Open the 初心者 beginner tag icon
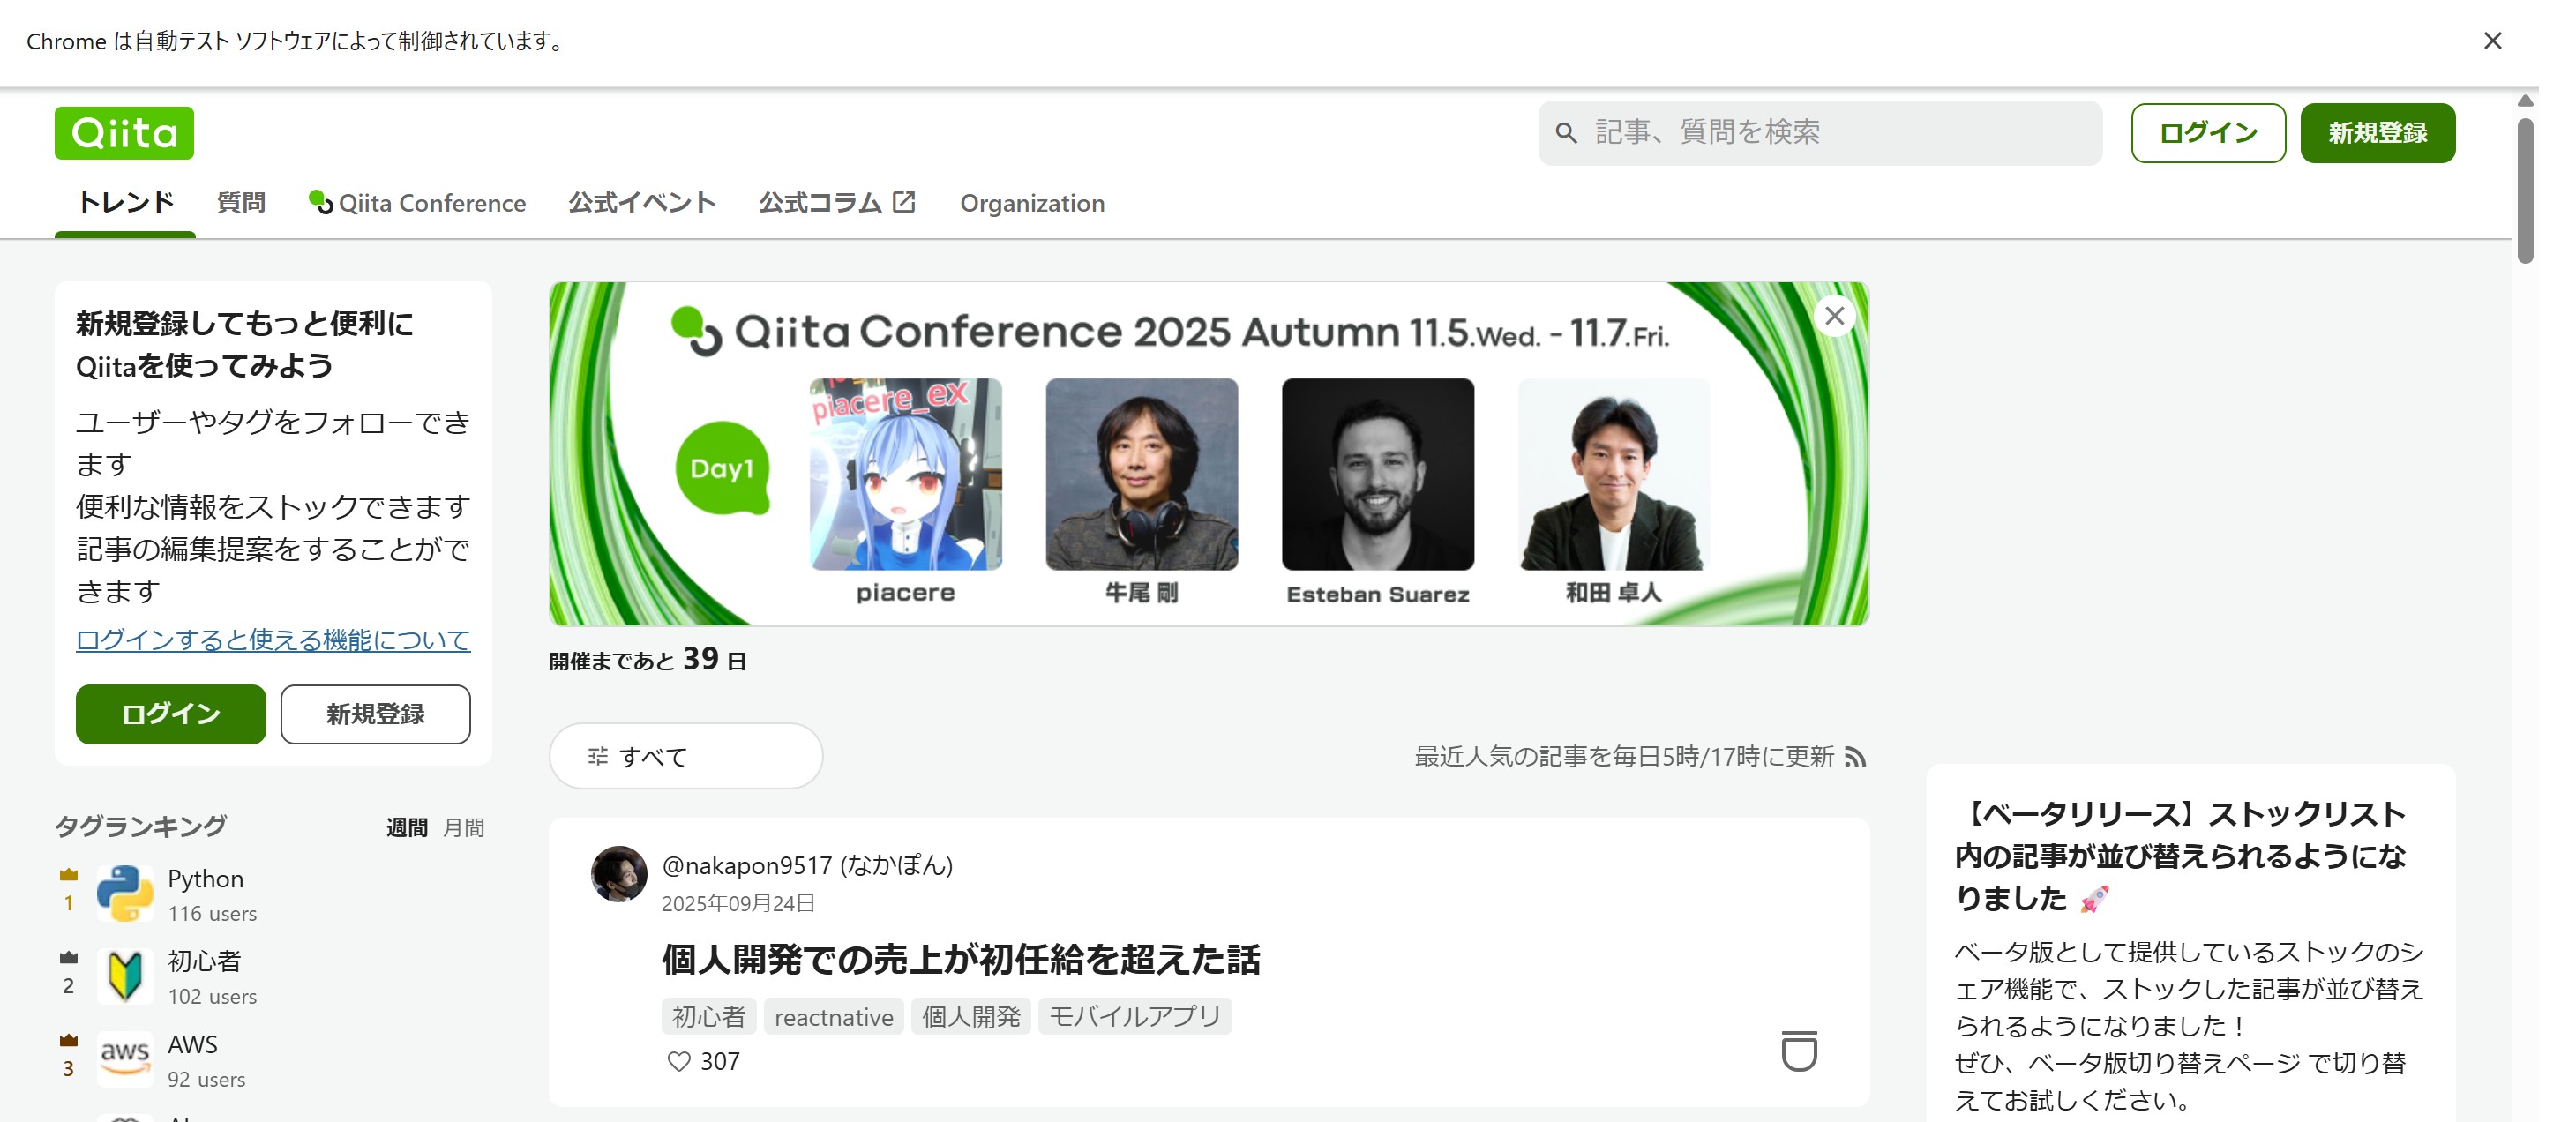Image resolution: width=2576 pixels, height=1122 pixels. coord(125,976)
